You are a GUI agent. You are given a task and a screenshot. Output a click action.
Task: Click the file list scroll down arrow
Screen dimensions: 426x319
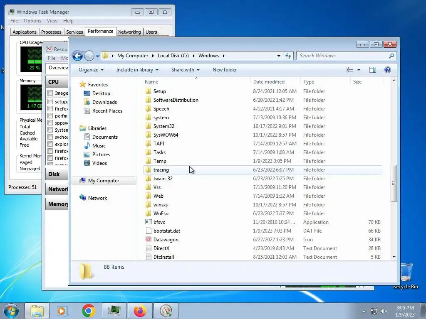394,257
